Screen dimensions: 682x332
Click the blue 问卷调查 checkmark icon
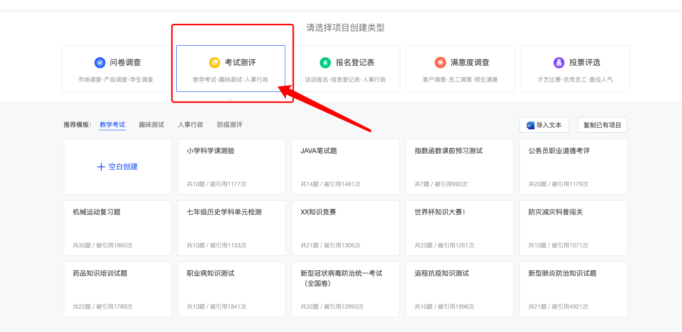(100, 63)
